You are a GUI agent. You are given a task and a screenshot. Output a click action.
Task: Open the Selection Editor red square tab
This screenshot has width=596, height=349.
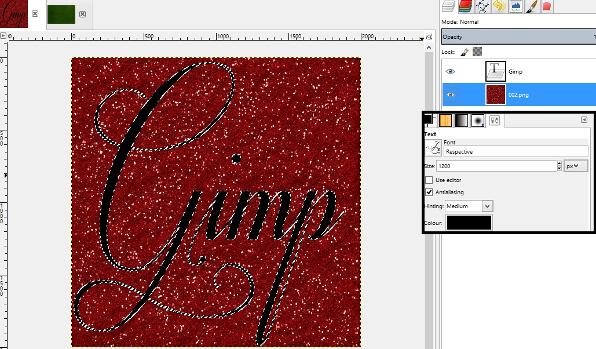(547, 6)
